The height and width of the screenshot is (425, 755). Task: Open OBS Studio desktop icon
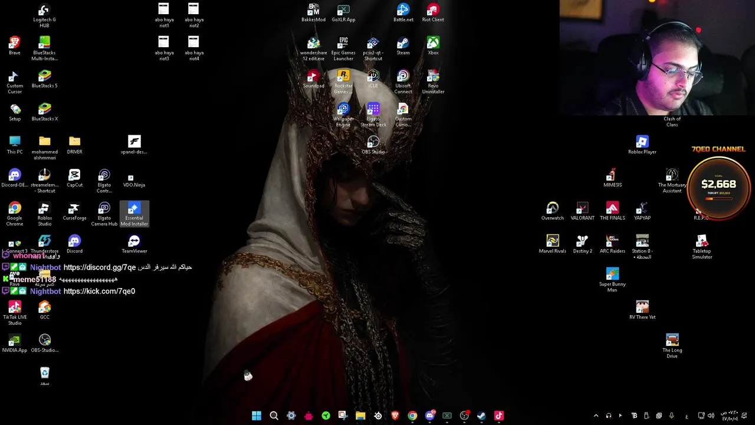click(373, 145)
